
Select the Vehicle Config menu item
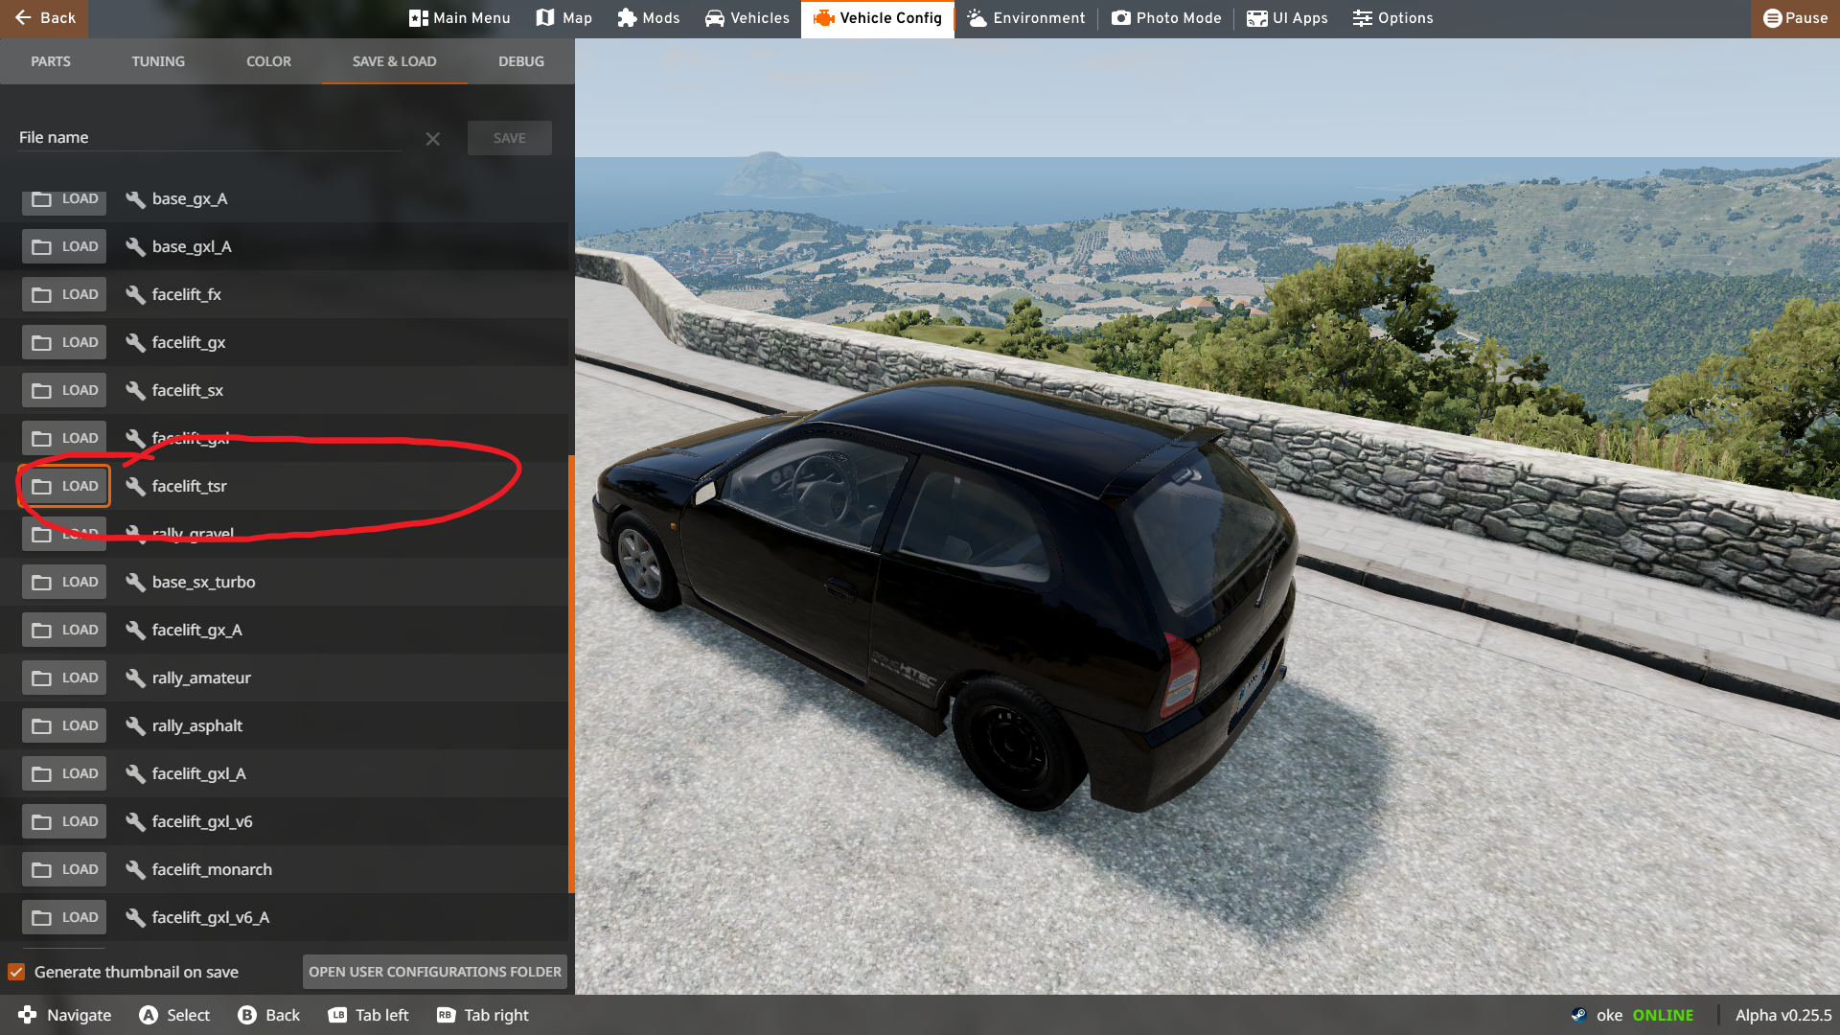click(878, 18)
